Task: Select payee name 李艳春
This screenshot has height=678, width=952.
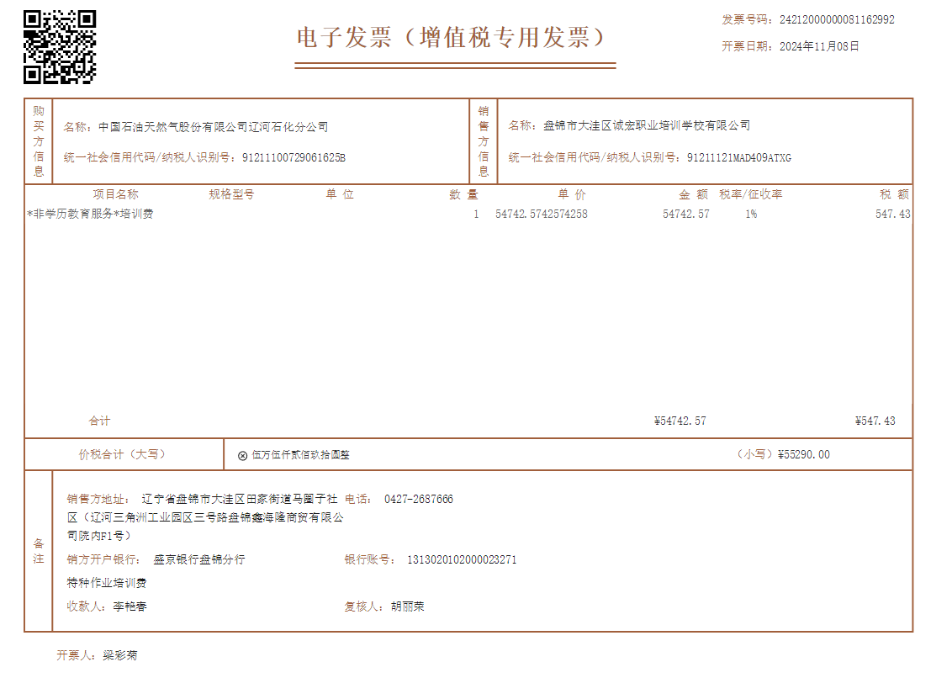Action: click(130, 606)
